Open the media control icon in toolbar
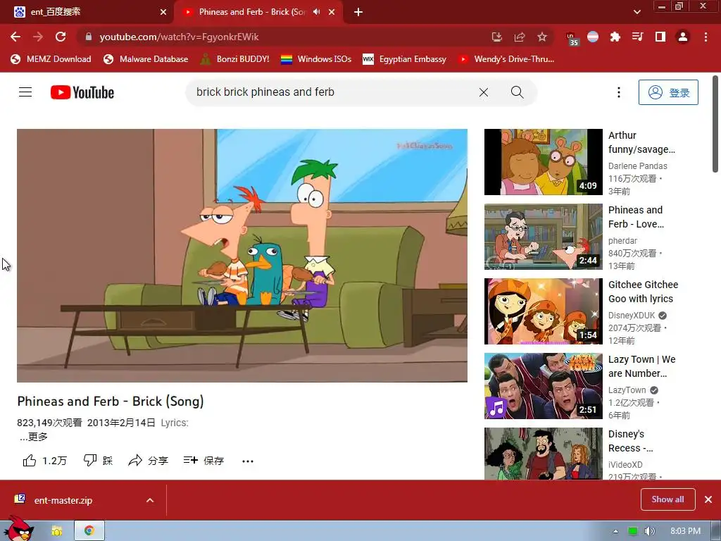The width and height of the screenshot is (721, 541). pos(637,37)
